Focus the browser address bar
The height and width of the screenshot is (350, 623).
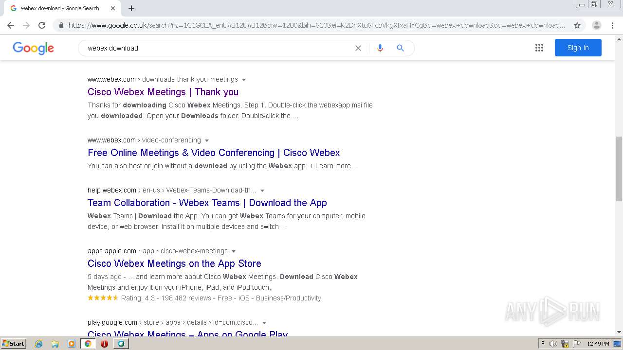coord(316,25)
